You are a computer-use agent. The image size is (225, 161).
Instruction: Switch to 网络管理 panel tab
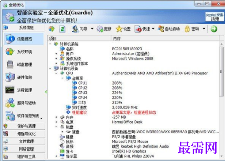(x=24, y=149)
